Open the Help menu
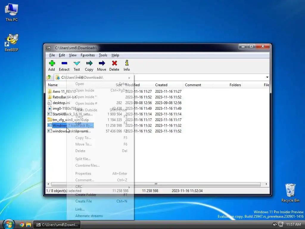The image size is (305, 229). click(x=115, y=55)
